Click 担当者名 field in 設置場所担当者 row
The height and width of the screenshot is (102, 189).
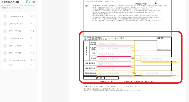click(115, 74)
